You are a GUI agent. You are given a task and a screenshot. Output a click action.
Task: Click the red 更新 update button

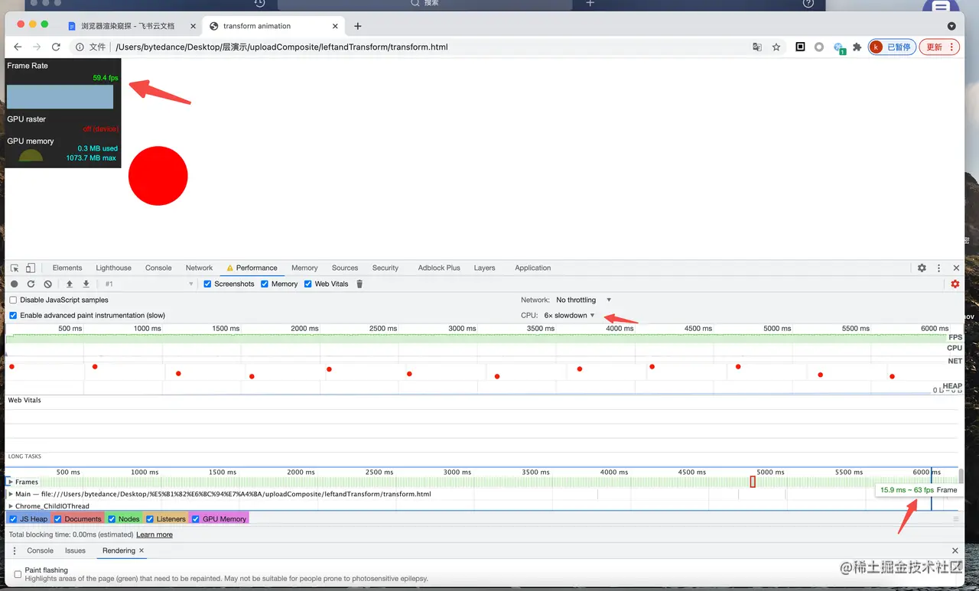(939, 47)
